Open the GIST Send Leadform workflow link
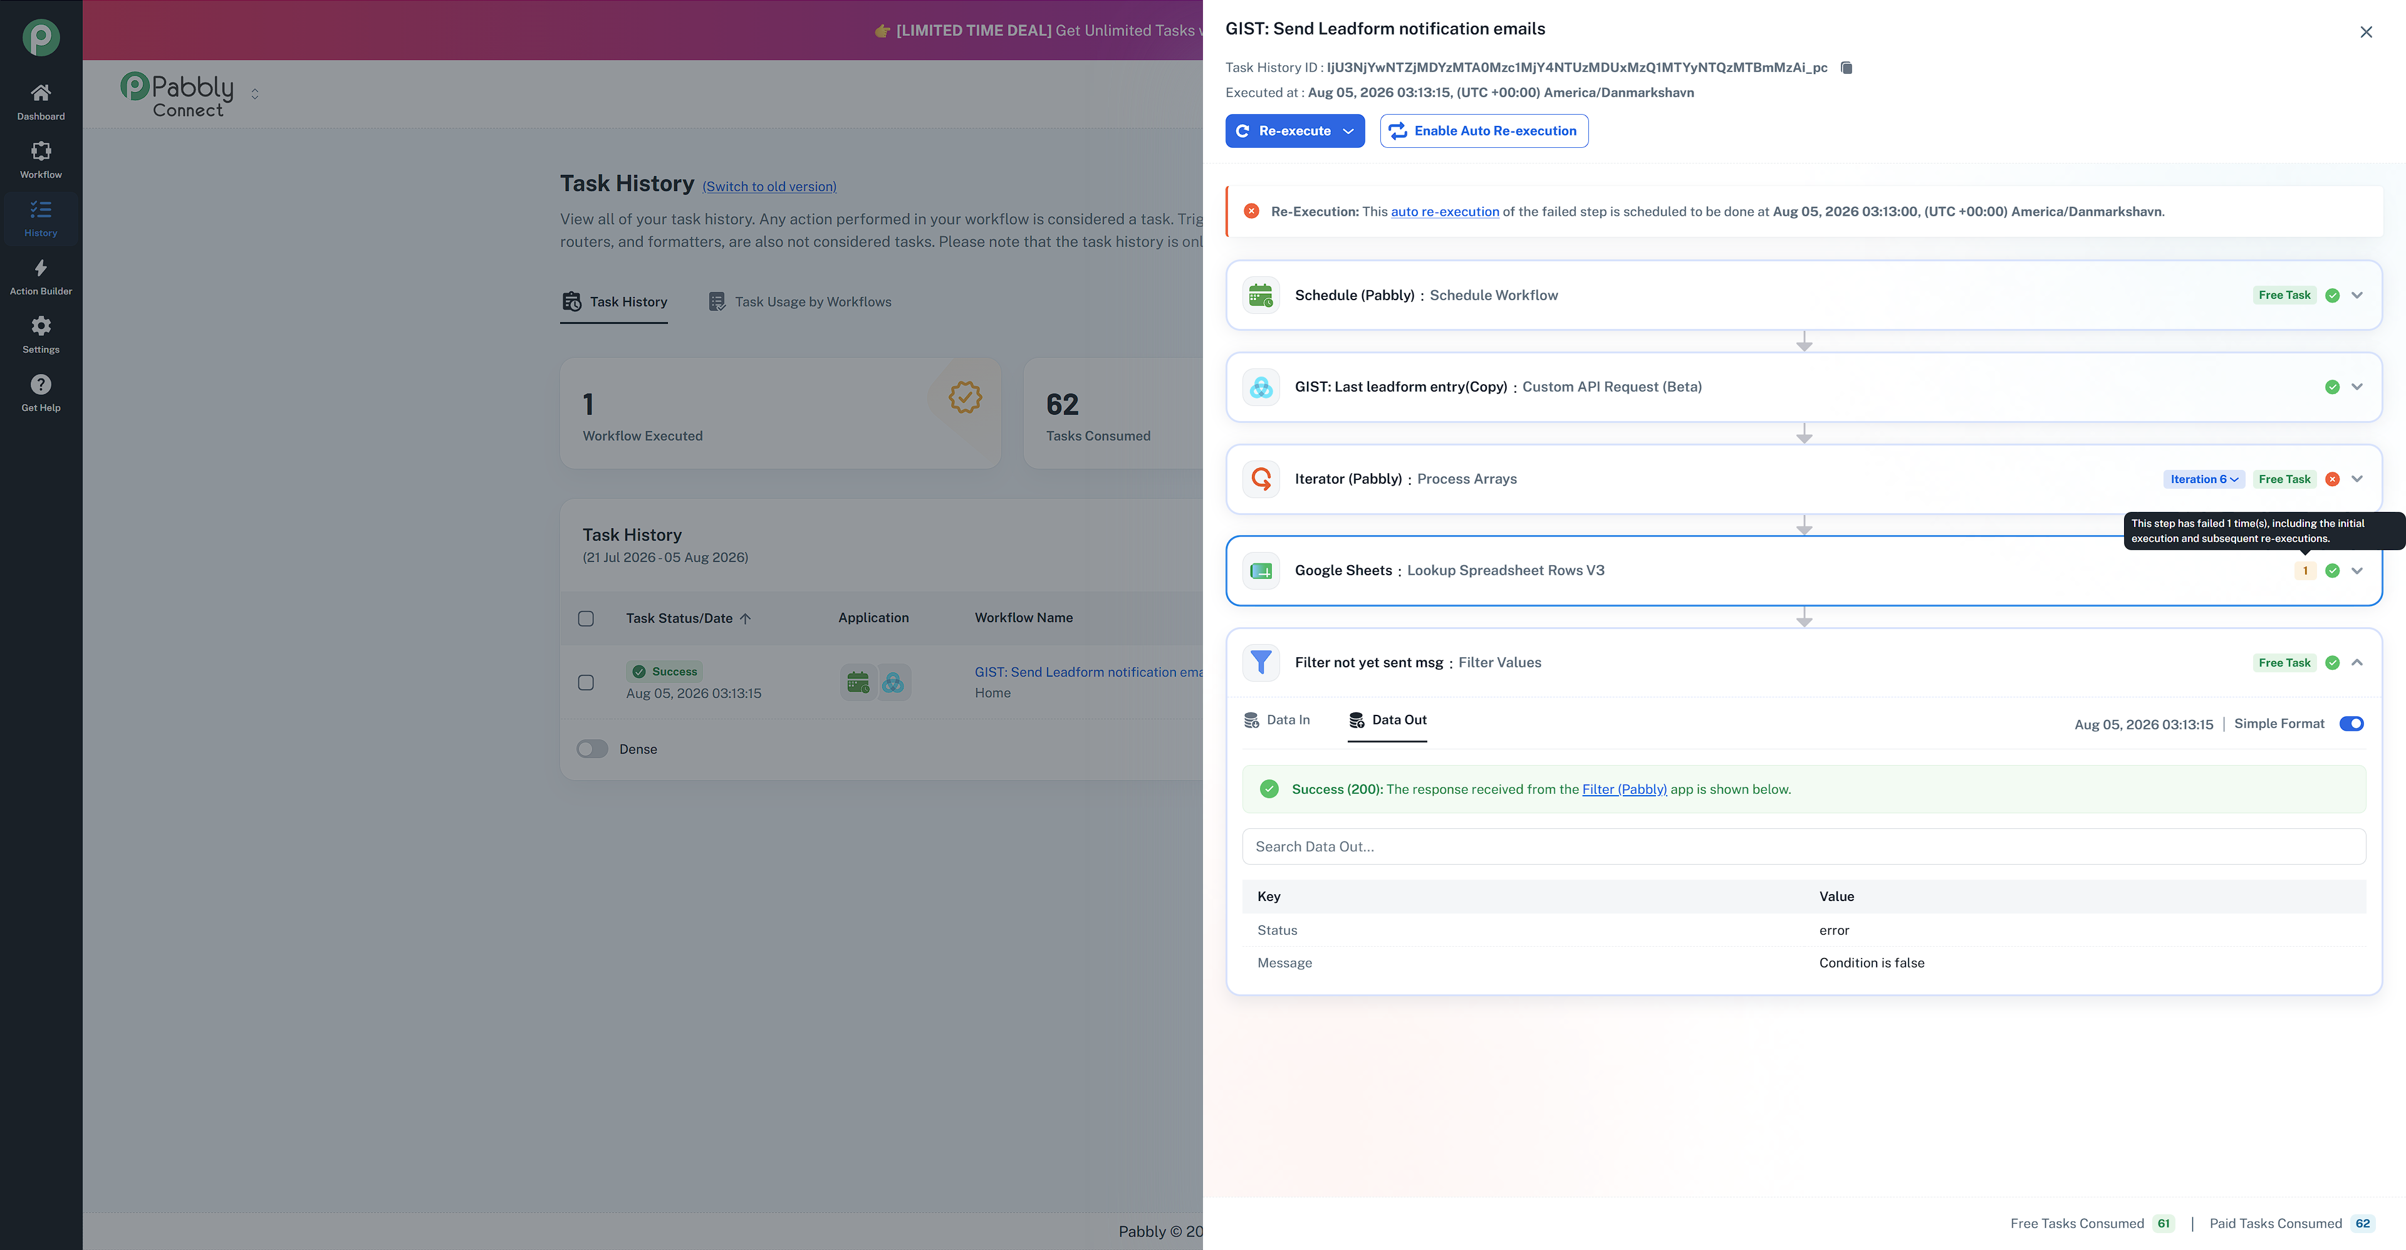The height and width of the screenshot is (1250, 2406). point(1088,673)
